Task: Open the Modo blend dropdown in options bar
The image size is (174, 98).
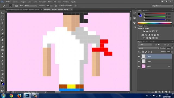Action: (x=30, y=6)
